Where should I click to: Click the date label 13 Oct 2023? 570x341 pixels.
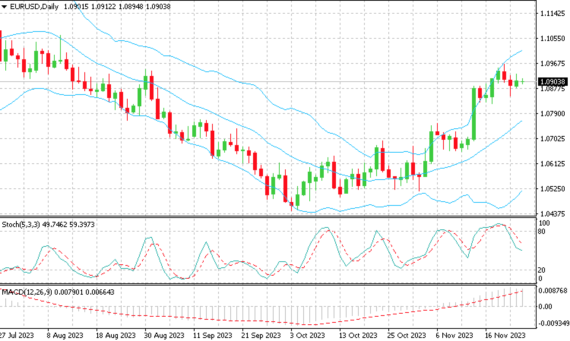point(358,335)
